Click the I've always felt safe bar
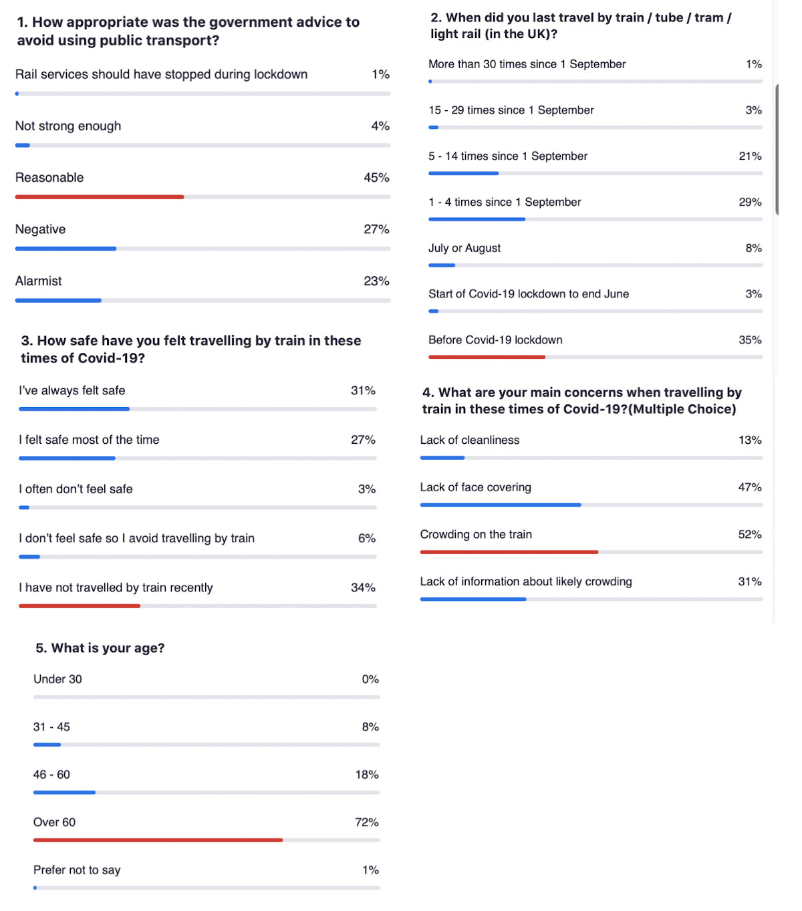Viewport: 802px width, 911px height. [74, 409]
